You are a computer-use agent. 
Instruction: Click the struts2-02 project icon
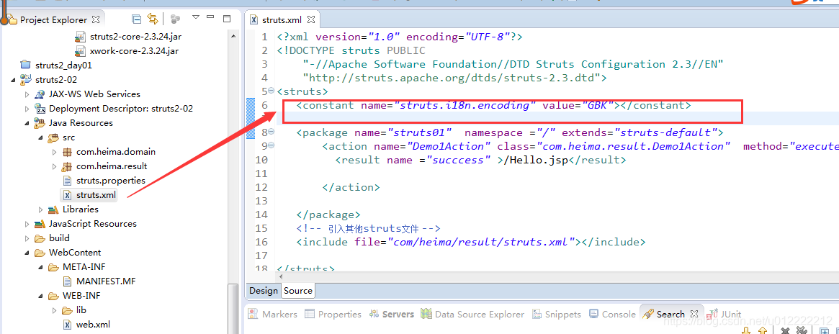click(26, 80)
